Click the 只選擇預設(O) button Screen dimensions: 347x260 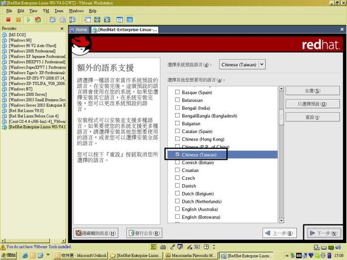(x=312, y=104)
